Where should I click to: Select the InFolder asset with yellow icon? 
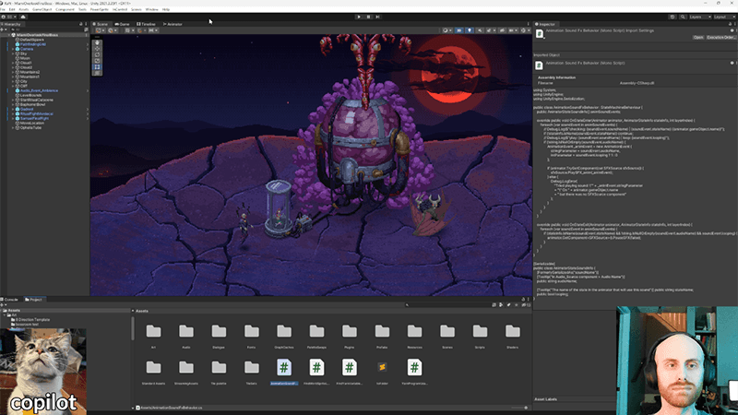(382, 373)
